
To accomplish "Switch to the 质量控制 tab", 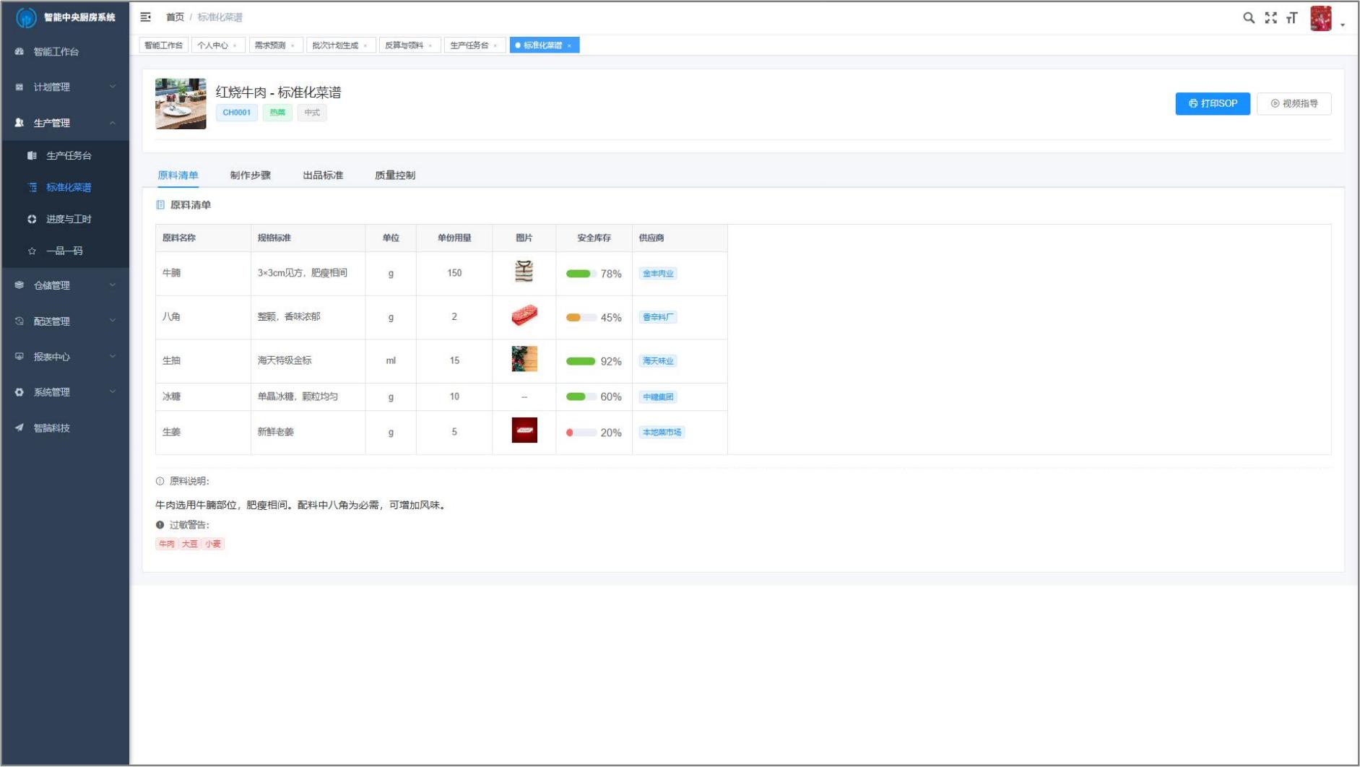I will pyautogui.click(x=394, y=175).
